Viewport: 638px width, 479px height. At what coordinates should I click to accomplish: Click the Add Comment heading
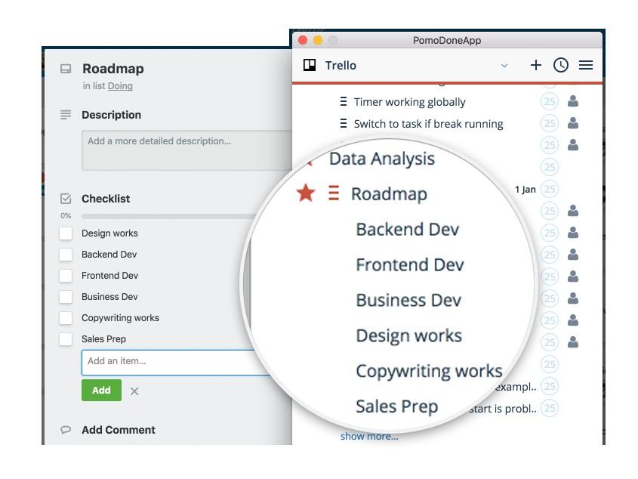tap(119, 430)
